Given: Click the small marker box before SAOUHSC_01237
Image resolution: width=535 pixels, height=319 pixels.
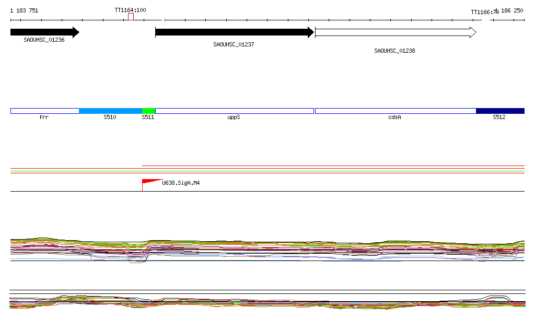Looking at the screenshot, I should (x=164, y=22).
